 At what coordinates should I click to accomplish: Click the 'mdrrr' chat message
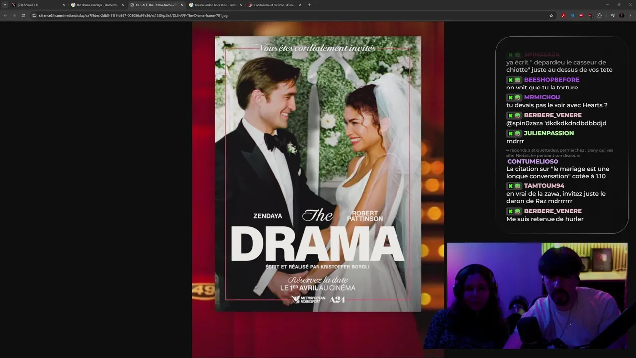(x=515, y=141)
